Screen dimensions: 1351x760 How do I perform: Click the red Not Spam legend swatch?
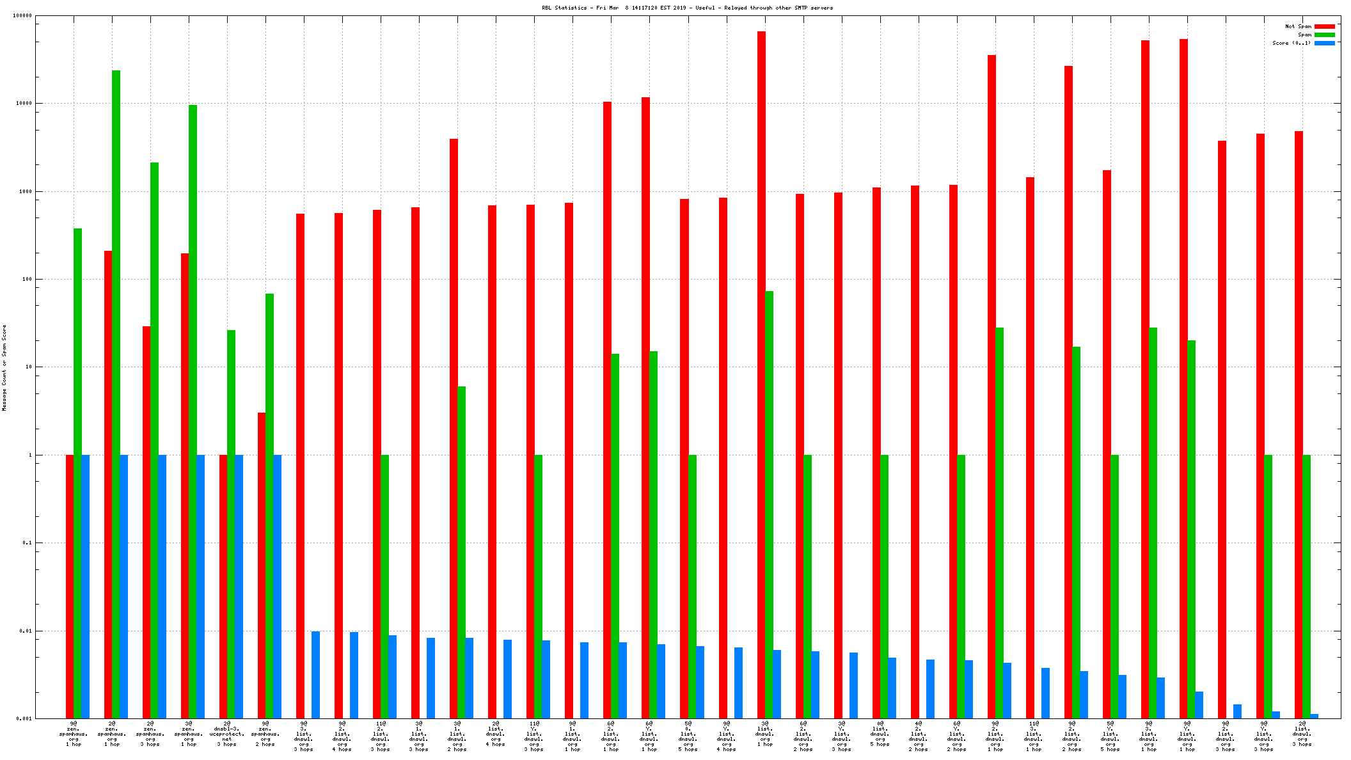click(1324, 27)
